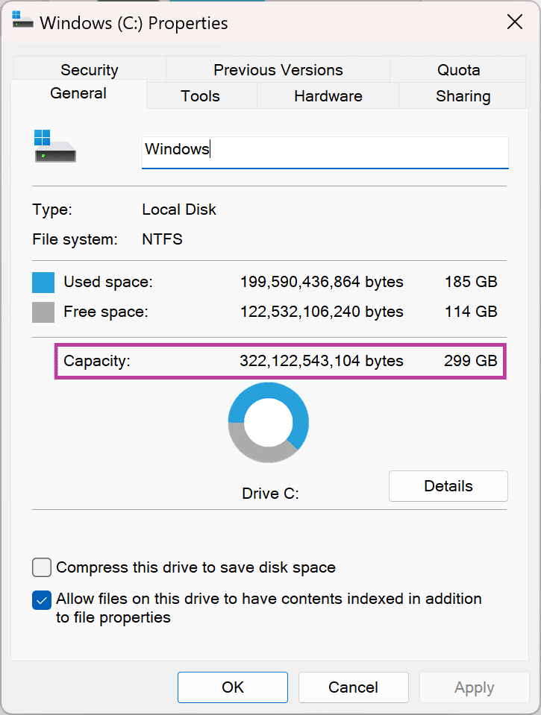Viewport: 541px width, 715px height.
Task: Select the General tab
Action: [x=78, y=93]
